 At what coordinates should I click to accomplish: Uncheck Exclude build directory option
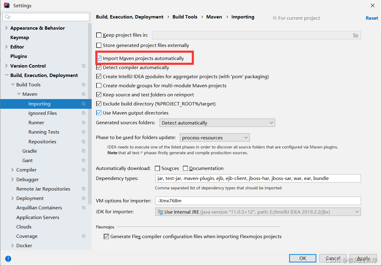[x=99, y=104]
